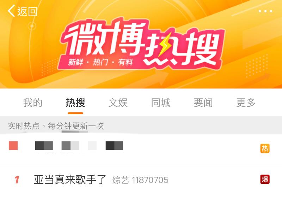
Task: Expand the 更多 tab for more categories
Action: (246, 103)
